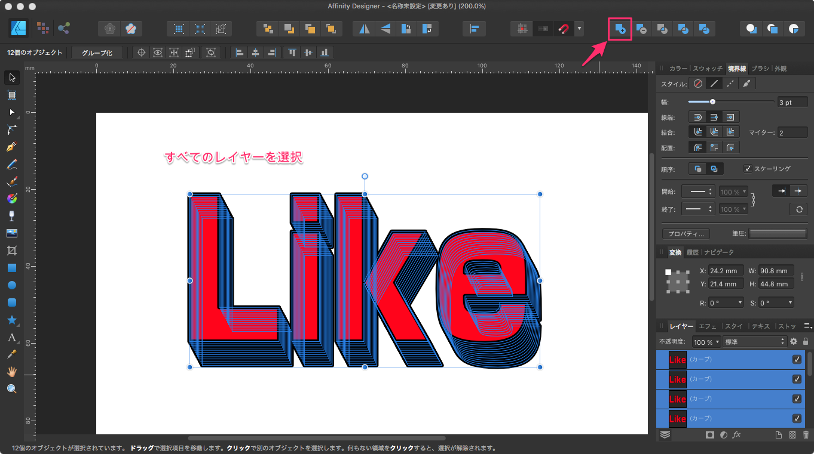This screenshot has height=454, width=814.
Task: Toggle force pixel alignment grid icon
Action: tap(522, 28)
